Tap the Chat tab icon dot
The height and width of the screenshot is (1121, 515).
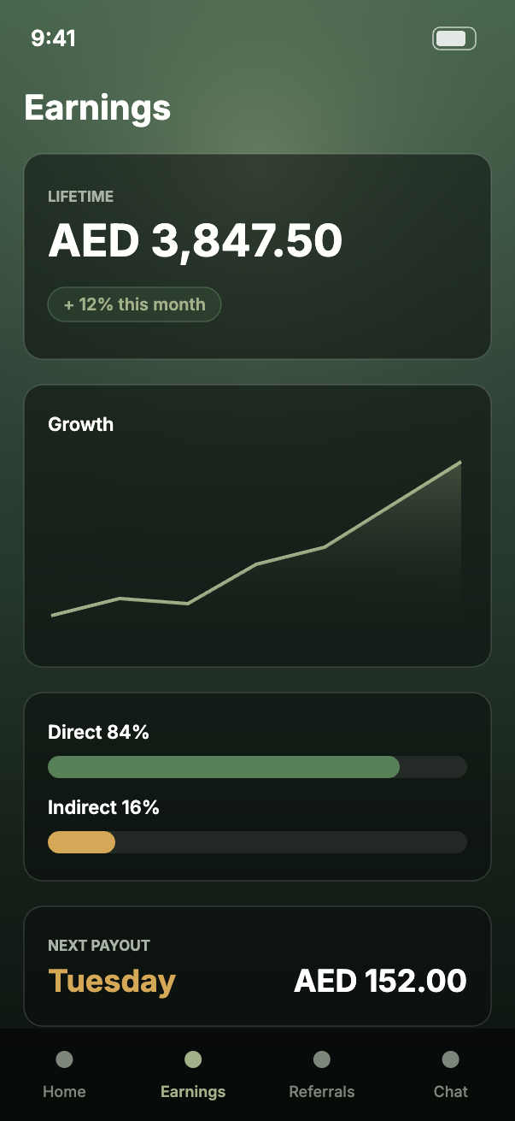click(451, 1059)
